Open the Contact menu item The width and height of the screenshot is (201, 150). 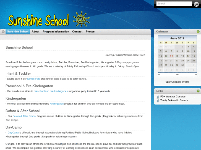pyautogui.click(x=77, y=32)
